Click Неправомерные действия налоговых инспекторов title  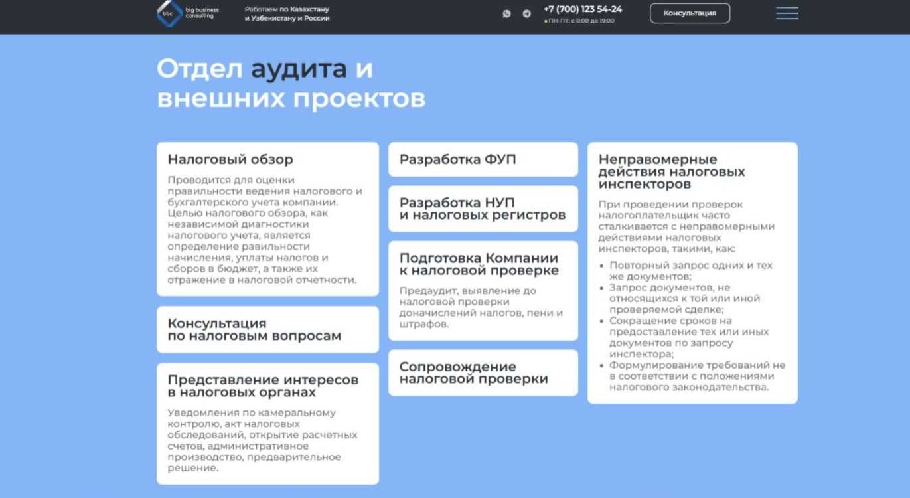click(672, 171)
